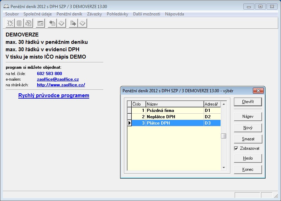
Task: Click the Heslo button
Action: [x=248, y=158]
